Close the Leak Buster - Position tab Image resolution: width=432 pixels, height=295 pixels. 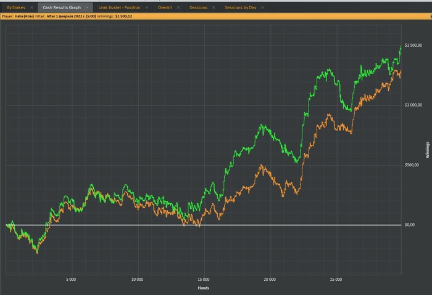click(147, 7)
